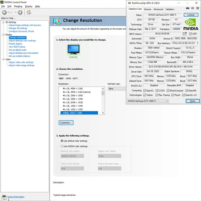Viewport: 201px width, 201px height.
Task: Click GPU-Z title bar application icon
Action: point(129,3)
